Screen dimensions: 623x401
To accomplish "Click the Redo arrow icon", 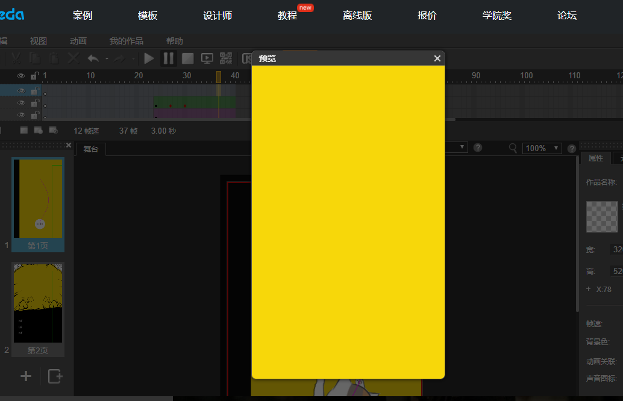I will coord(119,59).
